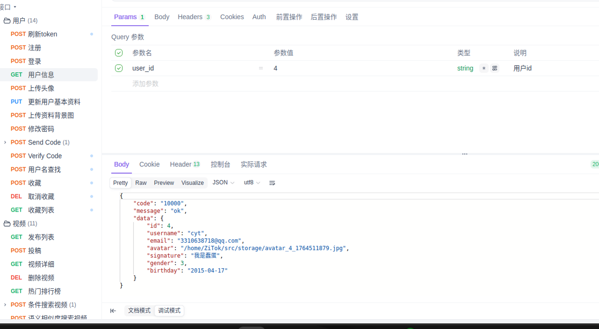Open POST 注册 request
The width and height of the screenshot is (599, 329).
coord(49,48)
